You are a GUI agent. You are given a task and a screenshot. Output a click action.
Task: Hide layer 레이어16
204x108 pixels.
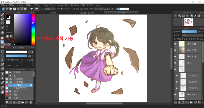click(175, 56)
